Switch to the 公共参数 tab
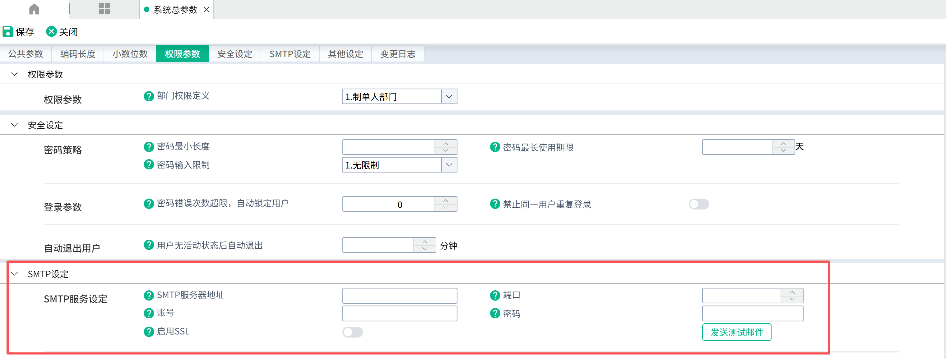 click(26, 54)
